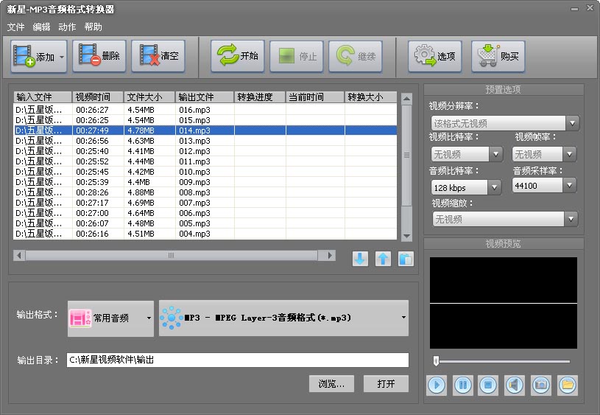
Task: Click the paste clipboard icon below list
Action: (x=406, y=259)
